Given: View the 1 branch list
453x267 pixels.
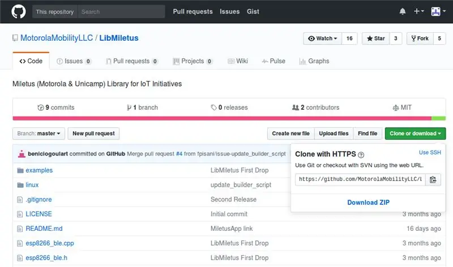Looking at the screenshot, I should pyautogui.click(x=142, y=107).
